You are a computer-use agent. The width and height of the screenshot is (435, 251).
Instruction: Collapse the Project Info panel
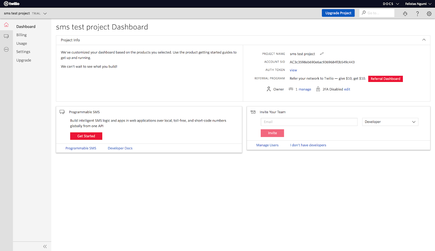(424, 40)
